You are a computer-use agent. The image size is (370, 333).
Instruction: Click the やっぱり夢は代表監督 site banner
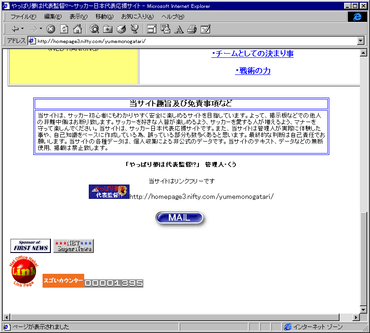tap(109, 191)
